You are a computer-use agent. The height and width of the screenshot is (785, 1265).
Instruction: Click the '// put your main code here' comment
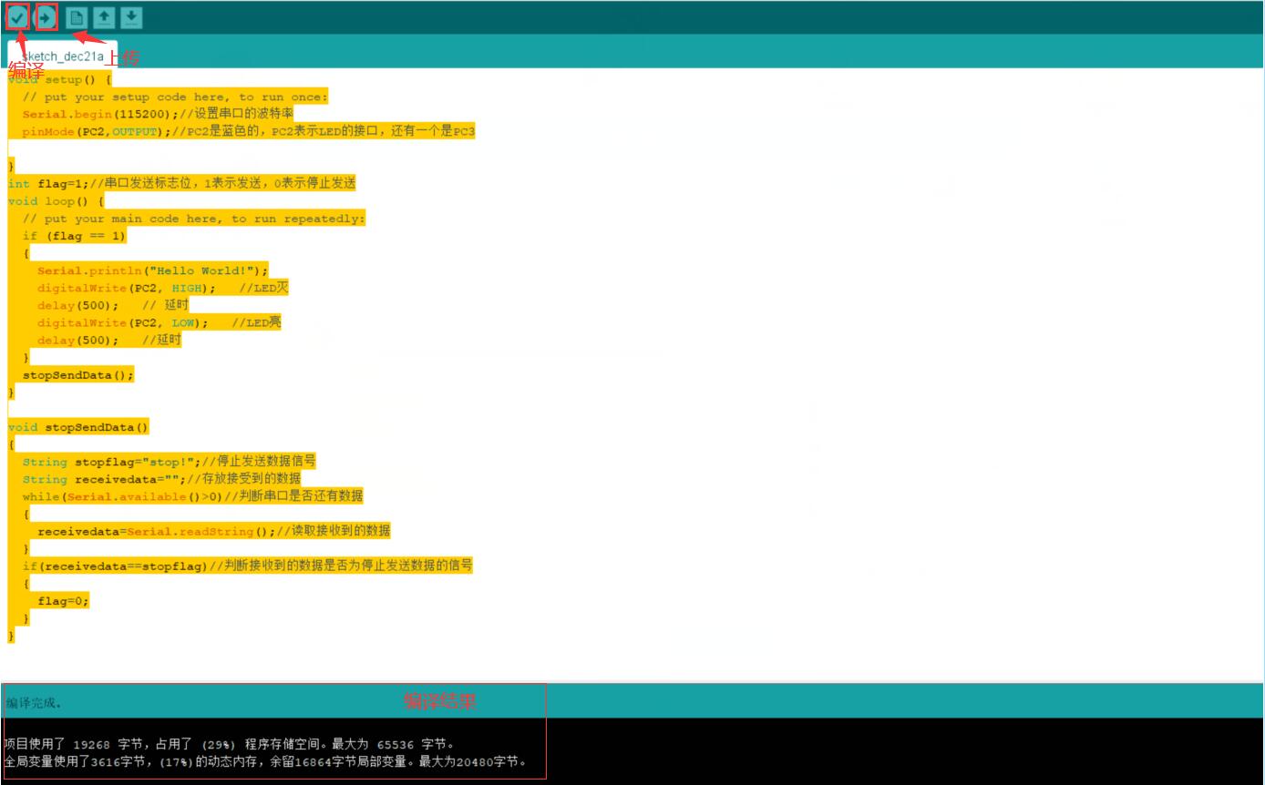[193, 219]
